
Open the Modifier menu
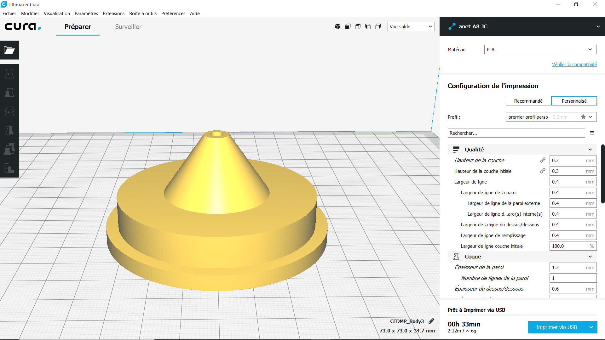click(30, 13)
